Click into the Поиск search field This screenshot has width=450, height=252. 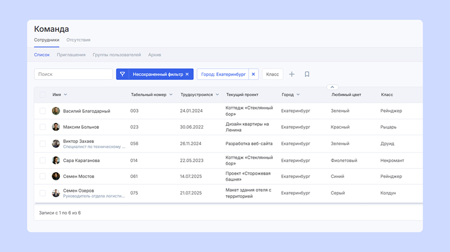(x=73, y=75)
